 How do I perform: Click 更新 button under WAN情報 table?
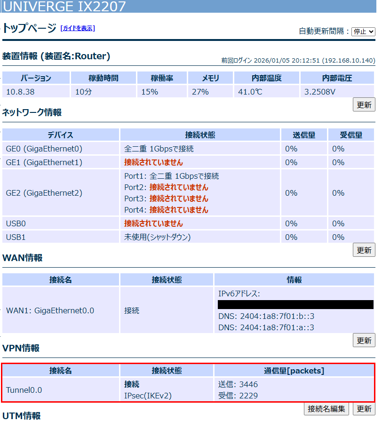364,341
